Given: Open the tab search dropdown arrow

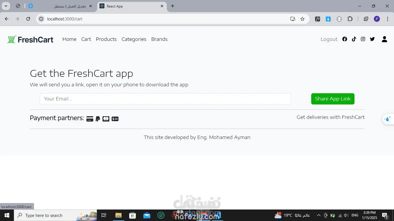Looking at the screenshot, I should pos(6,6).
